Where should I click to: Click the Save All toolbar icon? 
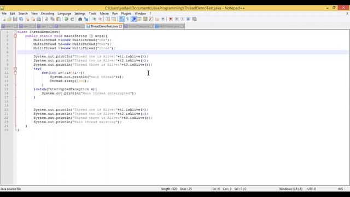point(21,19)
